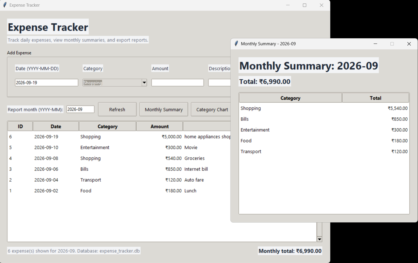Select the Groceries expense row
This screenshot has width=418, height=263.
pyautogui.click(x=119, y=158)
